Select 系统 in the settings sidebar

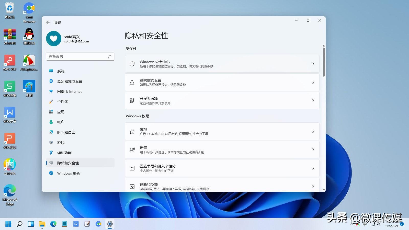(x=61, y=71)
